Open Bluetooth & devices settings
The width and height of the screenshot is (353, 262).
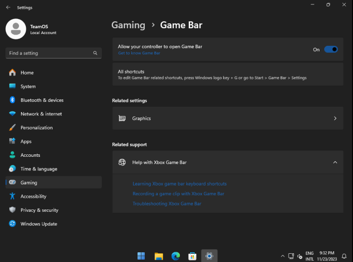54,100
